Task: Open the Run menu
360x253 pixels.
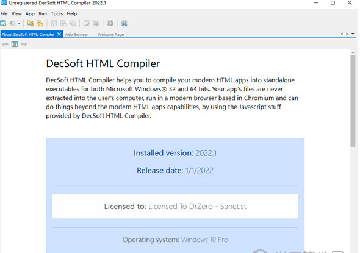Action: [43, 13]
